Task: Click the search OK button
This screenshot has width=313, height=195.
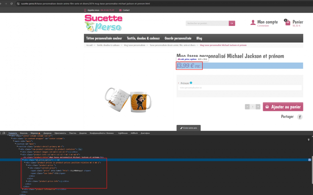Action: [x=232, y=23]
